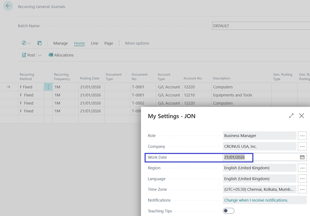The image size is (310, 216).
Task: Click the Batch Name field showing DEFAULT
Action: [x=260, y=26]
